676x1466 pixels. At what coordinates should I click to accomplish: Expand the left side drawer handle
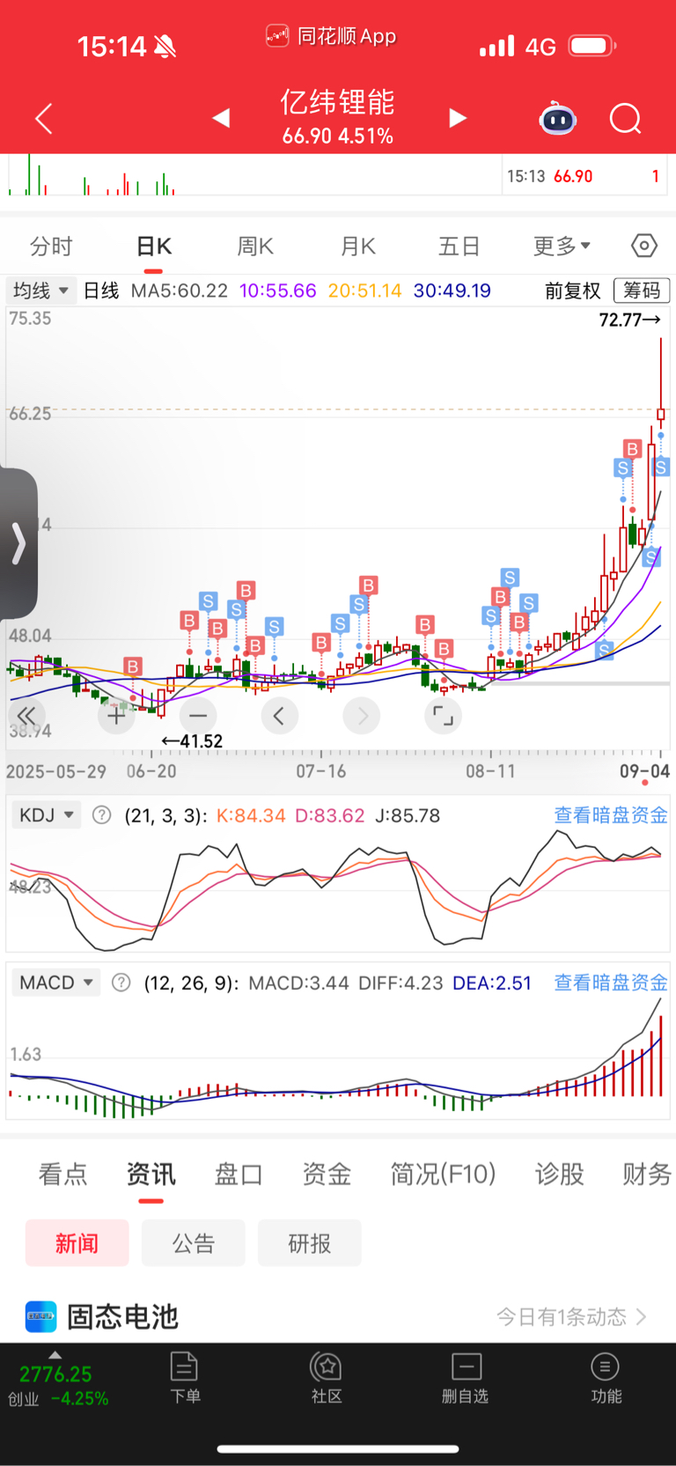tap(18, 543)
